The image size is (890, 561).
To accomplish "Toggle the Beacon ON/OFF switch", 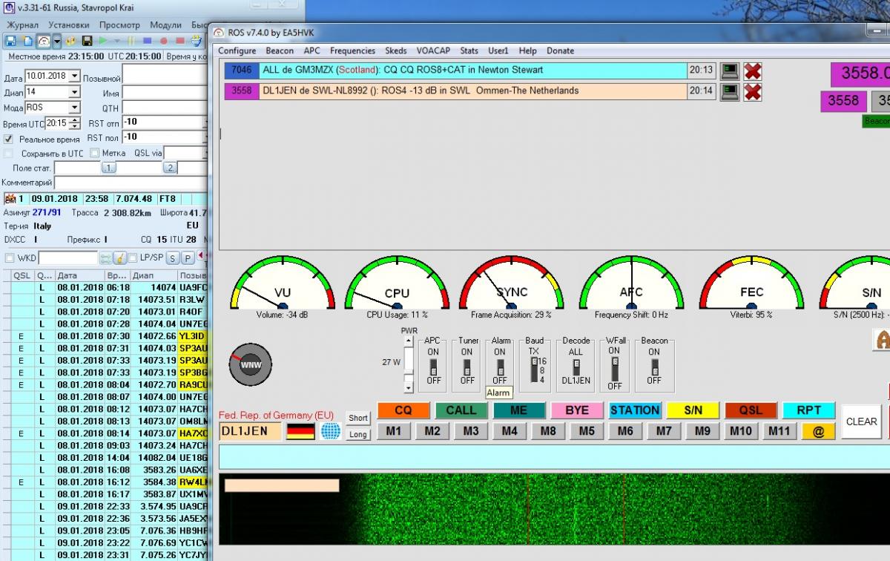I will [654, 366].
